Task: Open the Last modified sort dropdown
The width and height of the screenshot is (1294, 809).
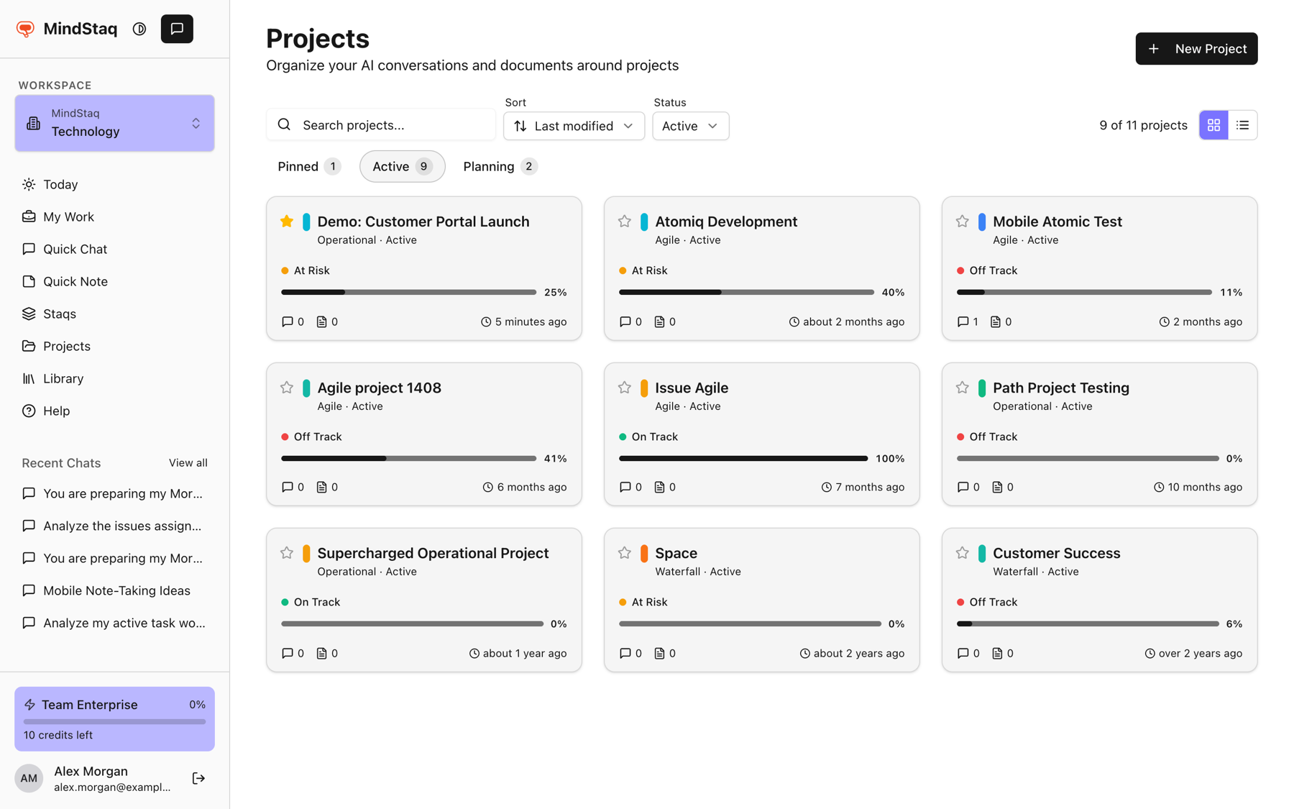Action: coord(574,126)
